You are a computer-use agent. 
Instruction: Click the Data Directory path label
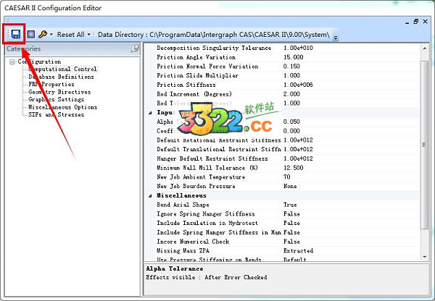(x=214, y=34)
